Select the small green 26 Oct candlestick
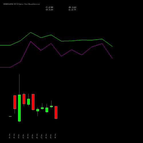This screenshot has width=143, height=143. [x=38, y=110]
